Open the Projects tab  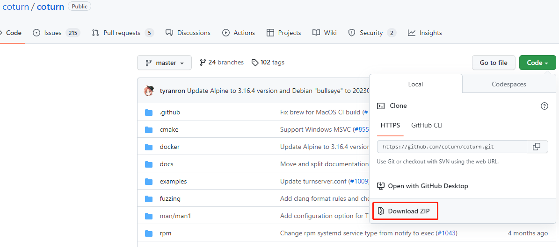[284, 33]
